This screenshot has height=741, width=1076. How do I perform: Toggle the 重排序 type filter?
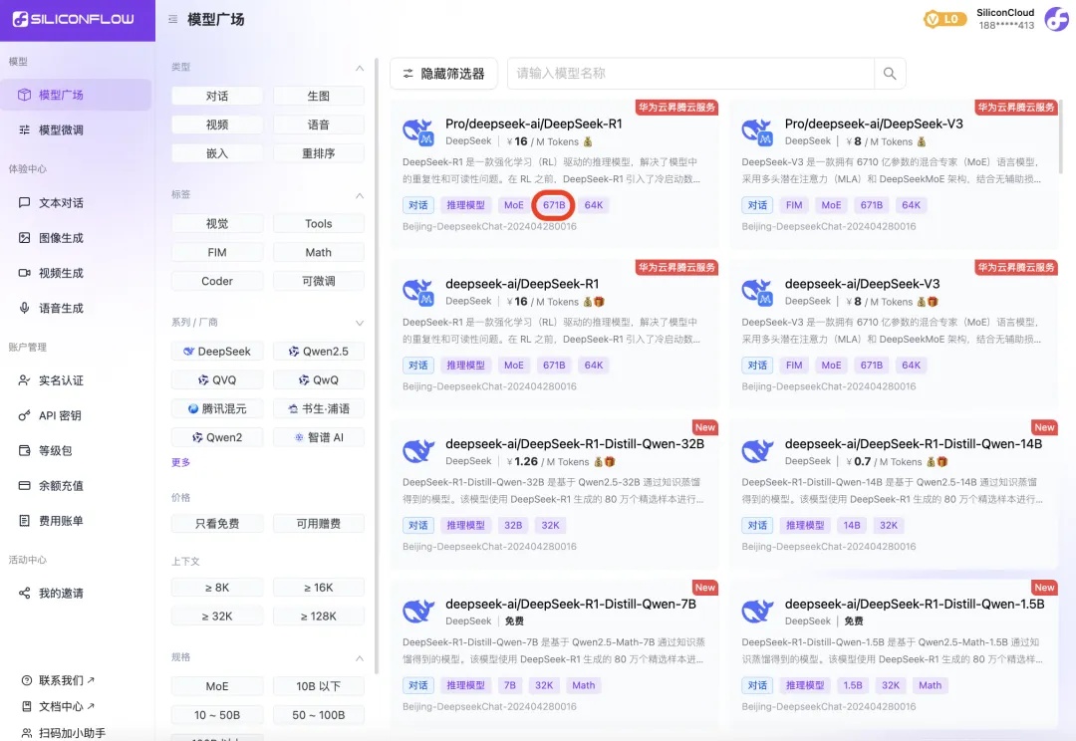pyautogui.click(x=319, y=153)
